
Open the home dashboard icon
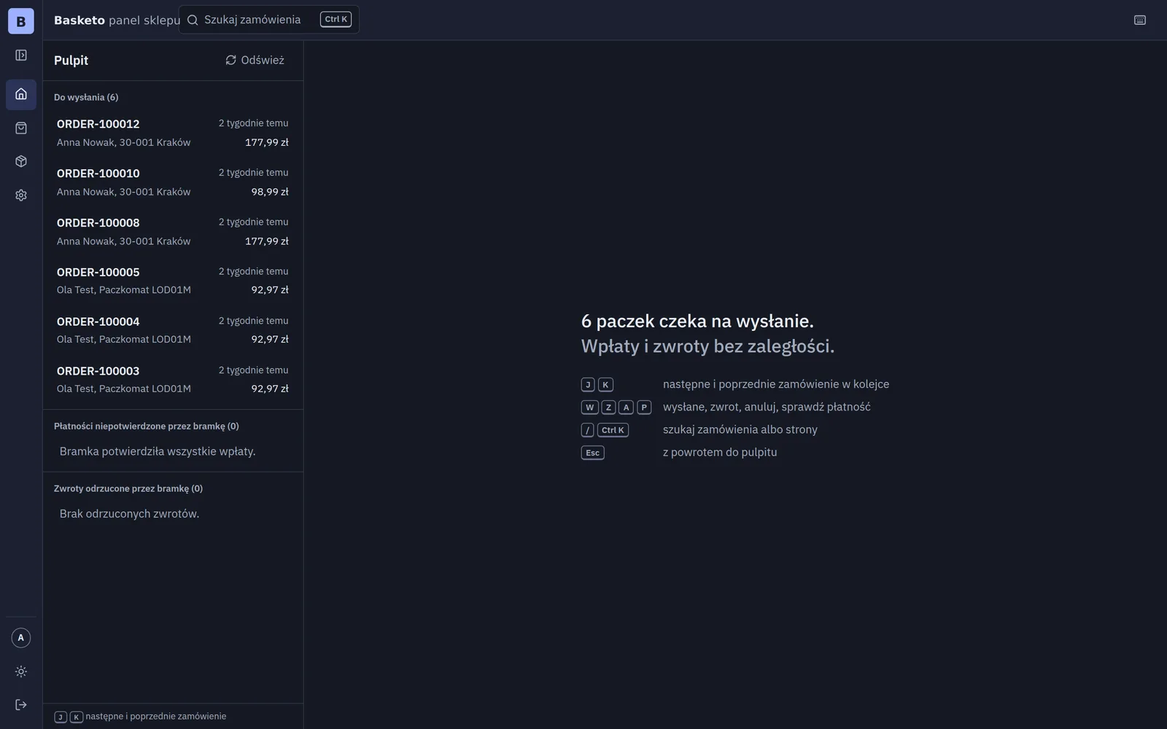coord(21,94)
